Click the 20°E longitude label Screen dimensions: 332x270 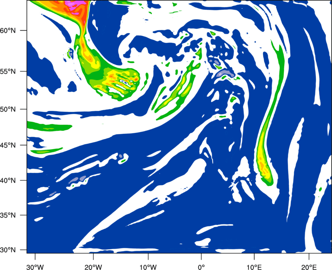tap(309, 267)
